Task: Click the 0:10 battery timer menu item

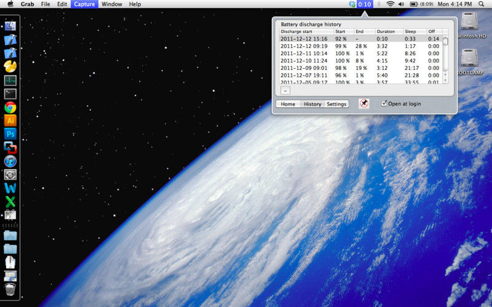Action: click(x=365, y=4)
